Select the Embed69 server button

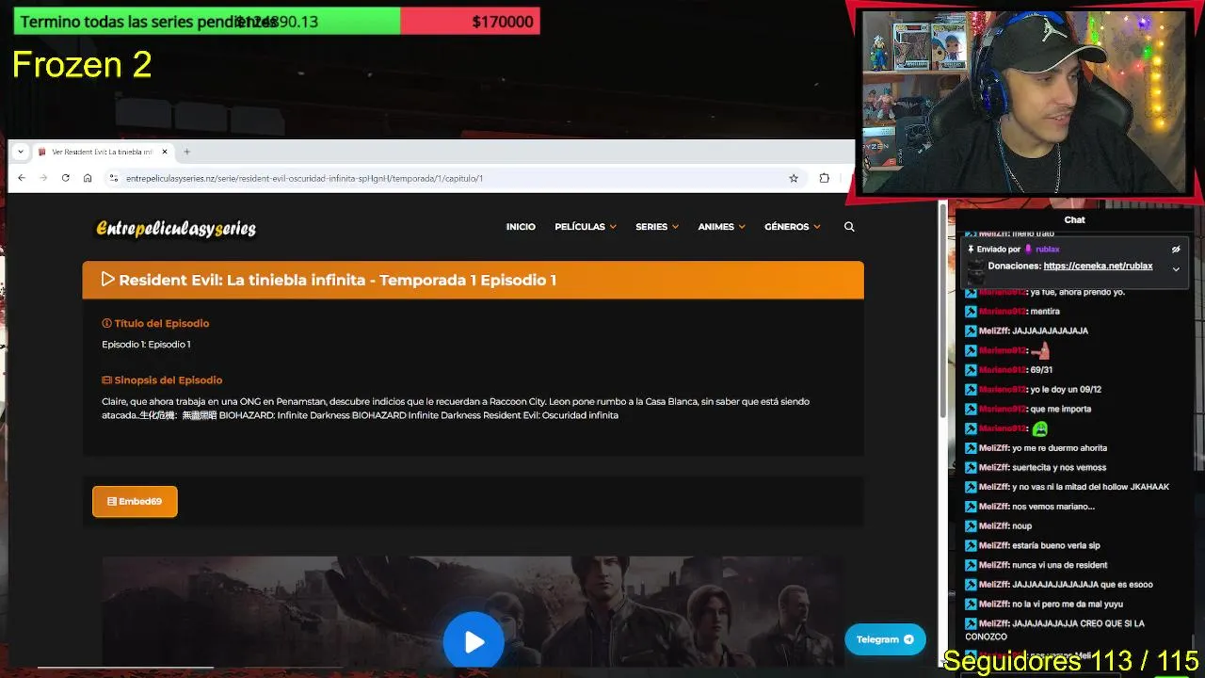tap(135, 502)
